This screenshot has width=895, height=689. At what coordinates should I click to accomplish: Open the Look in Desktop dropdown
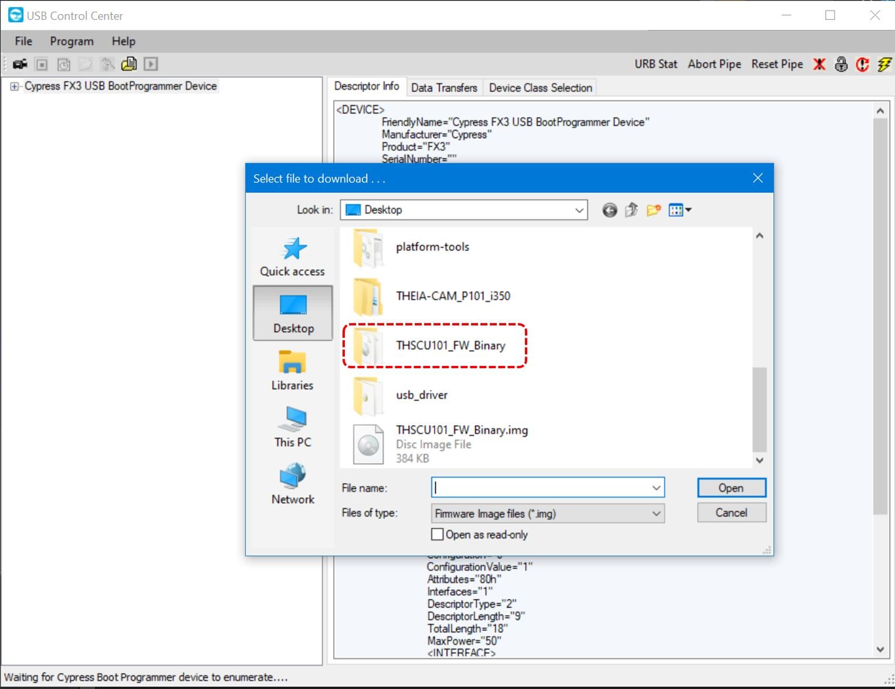(x=464, y=210)
